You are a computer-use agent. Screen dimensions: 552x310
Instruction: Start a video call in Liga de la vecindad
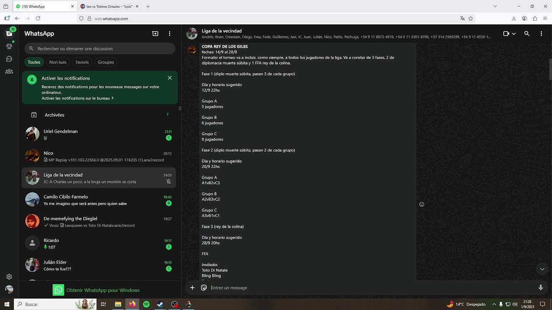[x=506, y=34]
